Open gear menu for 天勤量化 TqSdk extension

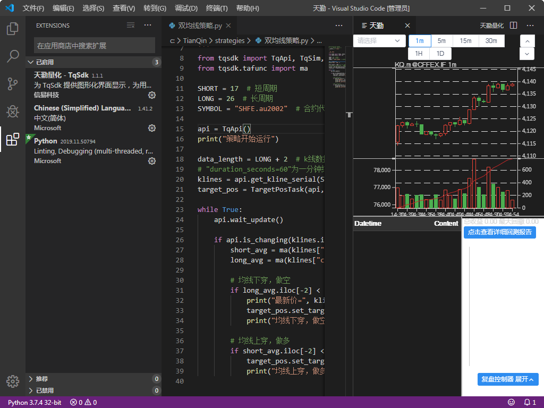(151, 95)
